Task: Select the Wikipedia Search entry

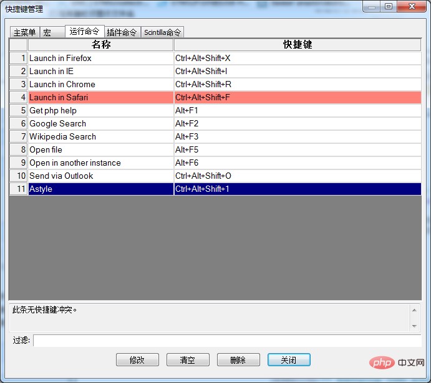Action: coord(100,136)
